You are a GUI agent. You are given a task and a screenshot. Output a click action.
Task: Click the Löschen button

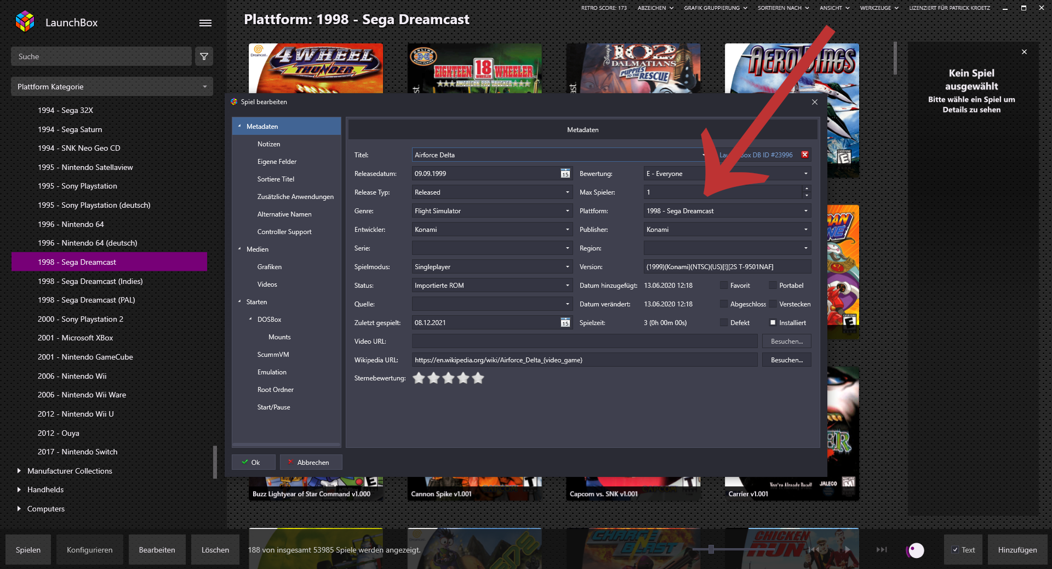(215, 550)
